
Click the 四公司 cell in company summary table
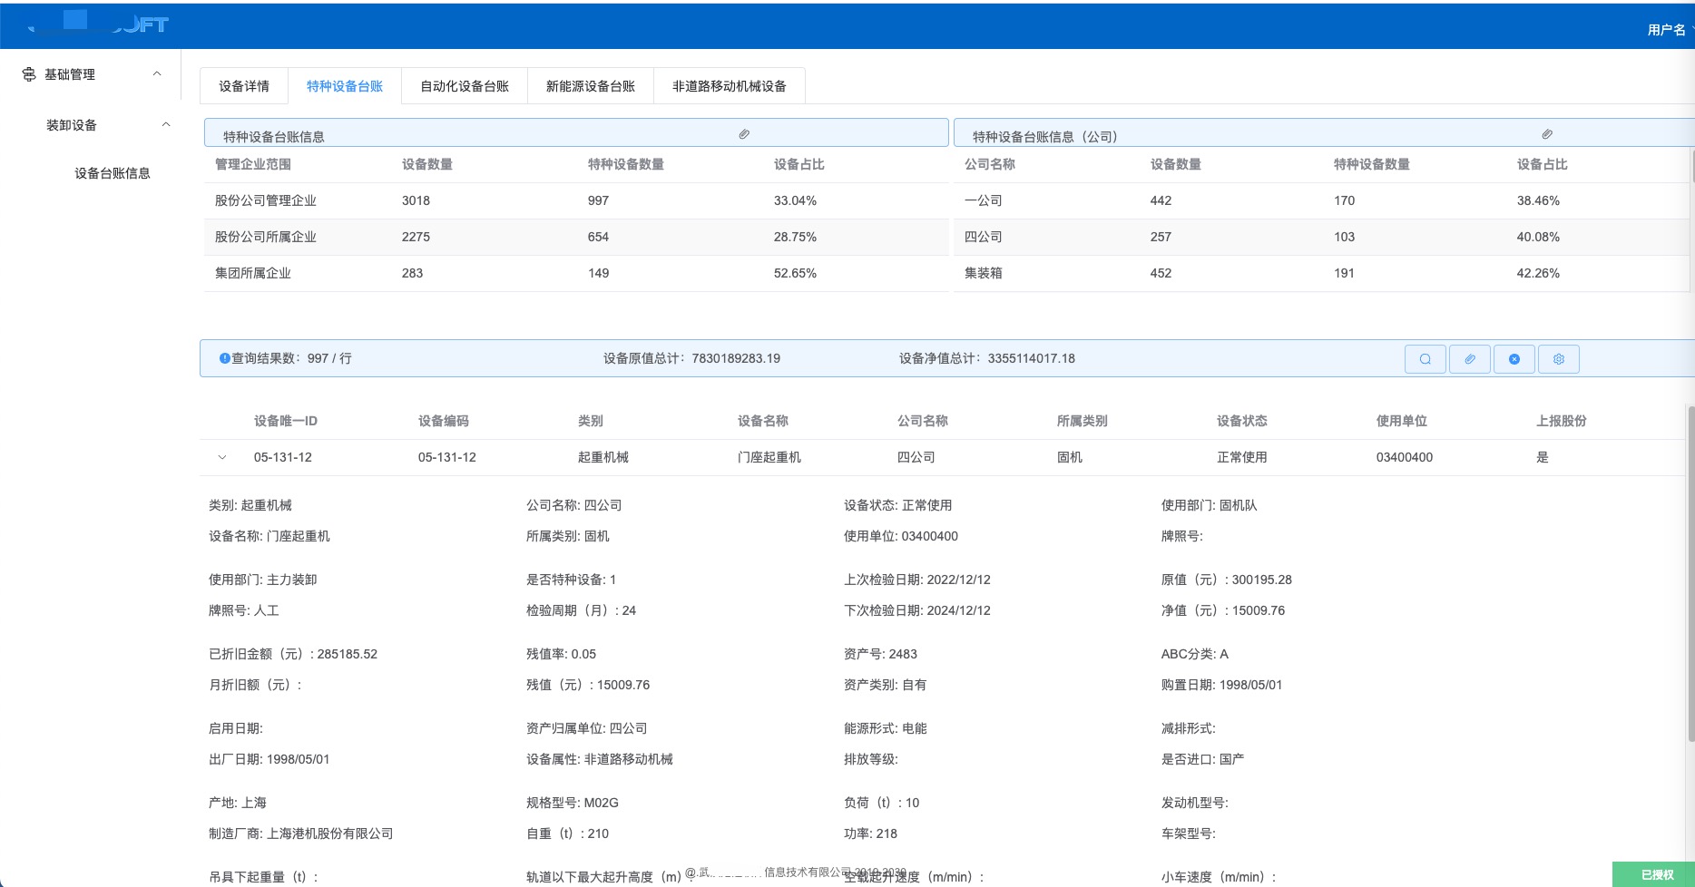(984, 237)
